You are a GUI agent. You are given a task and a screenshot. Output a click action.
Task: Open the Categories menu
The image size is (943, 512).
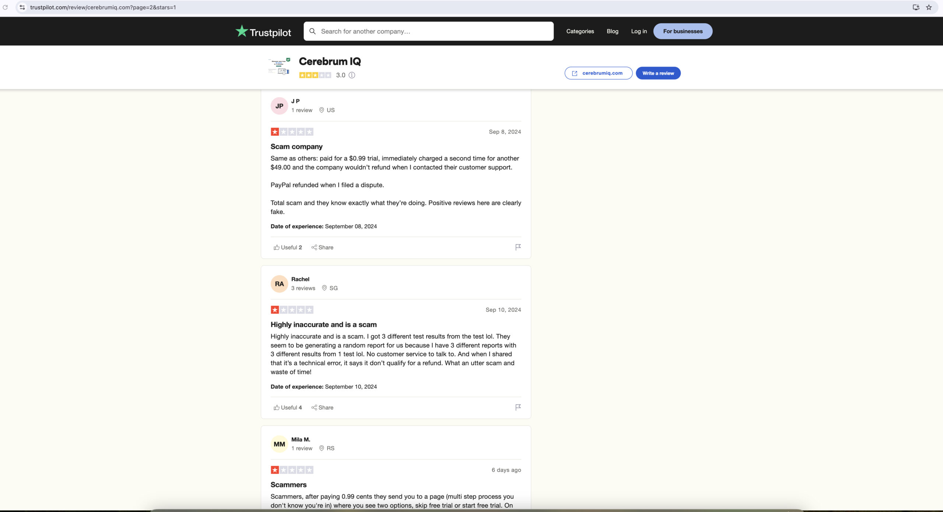(x=580, y=31)
